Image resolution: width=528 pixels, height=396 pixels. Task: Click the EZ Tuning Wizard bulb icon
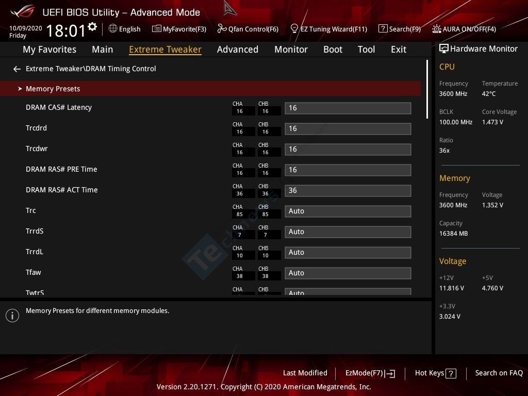tap(294, 29)
